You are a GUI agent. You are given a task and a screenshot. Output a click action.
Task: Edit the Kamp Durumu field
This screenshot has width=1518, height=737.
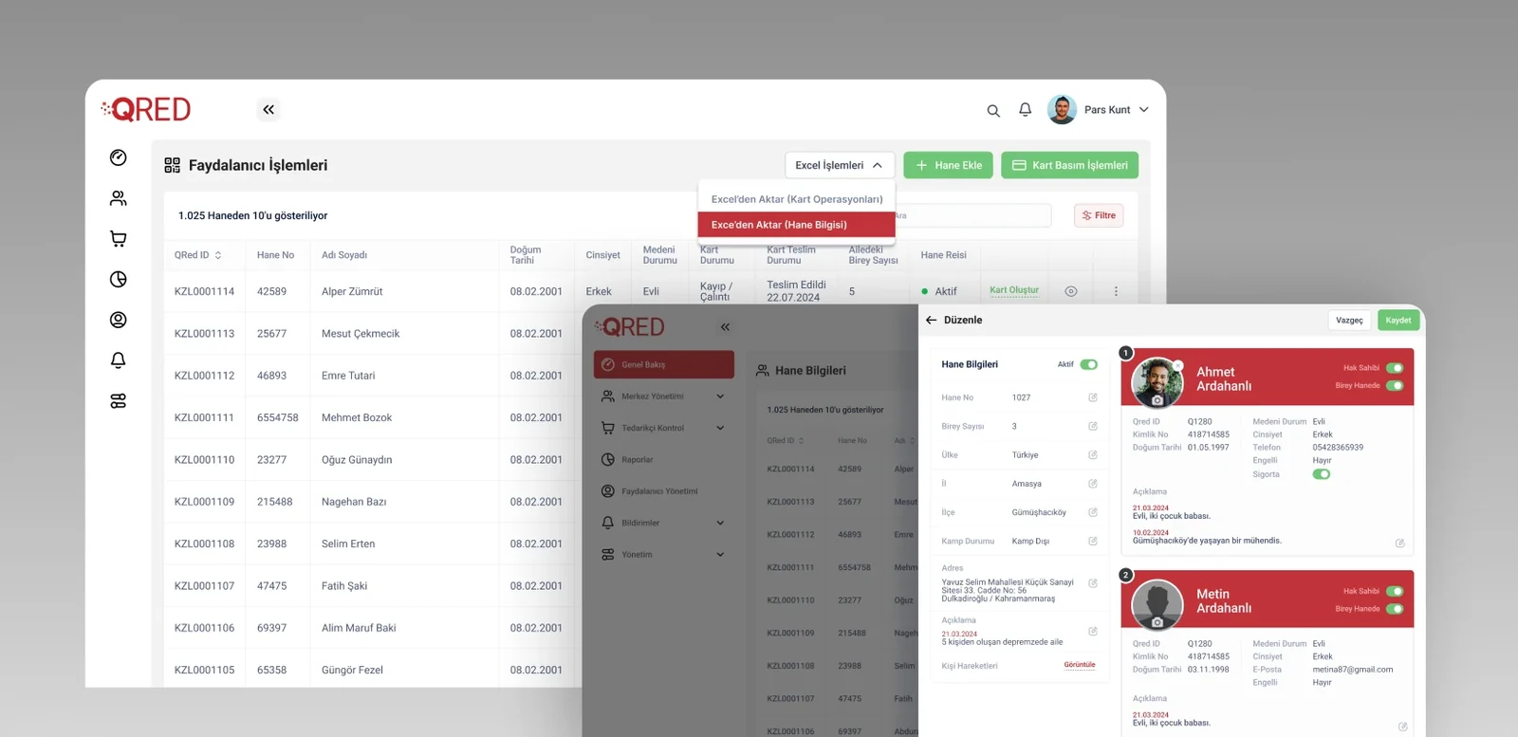[1093, 541]
